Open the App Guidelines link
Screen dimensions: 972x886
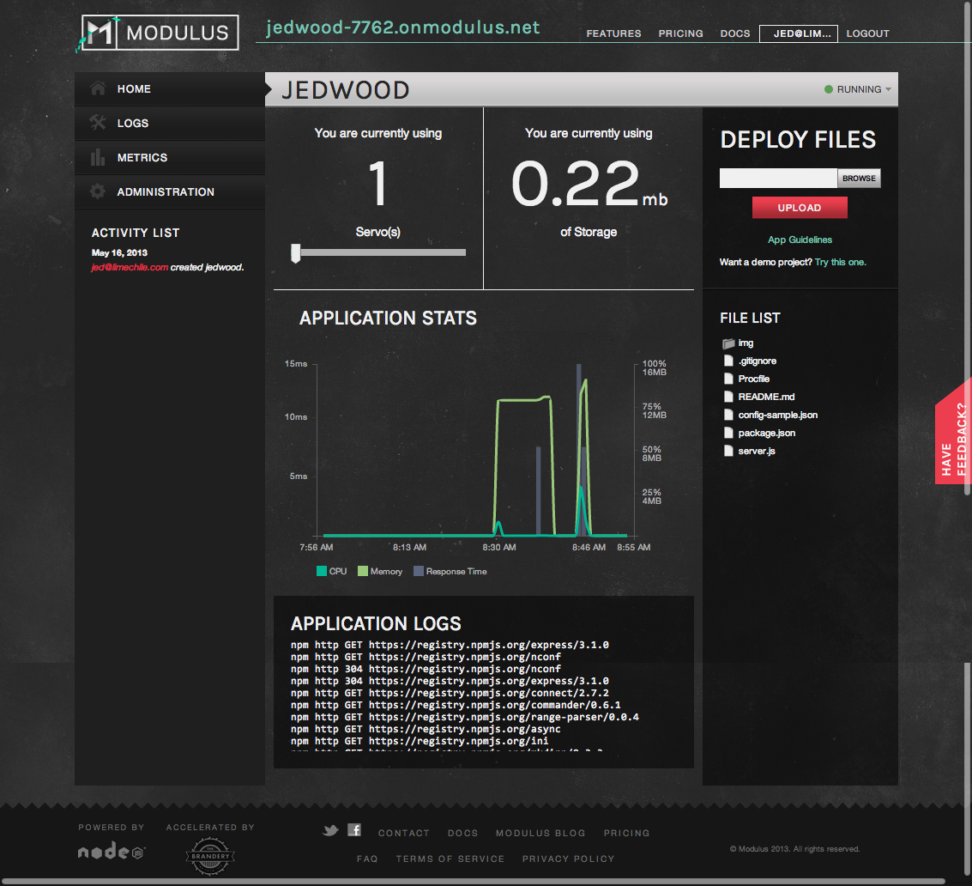800,240
